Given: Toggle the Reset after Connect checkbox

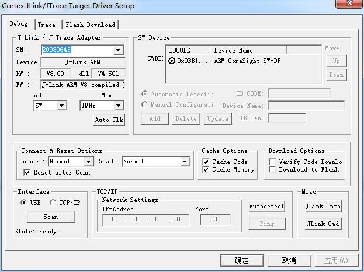Looking at the screenshot, I should click(x=27, y=172).
